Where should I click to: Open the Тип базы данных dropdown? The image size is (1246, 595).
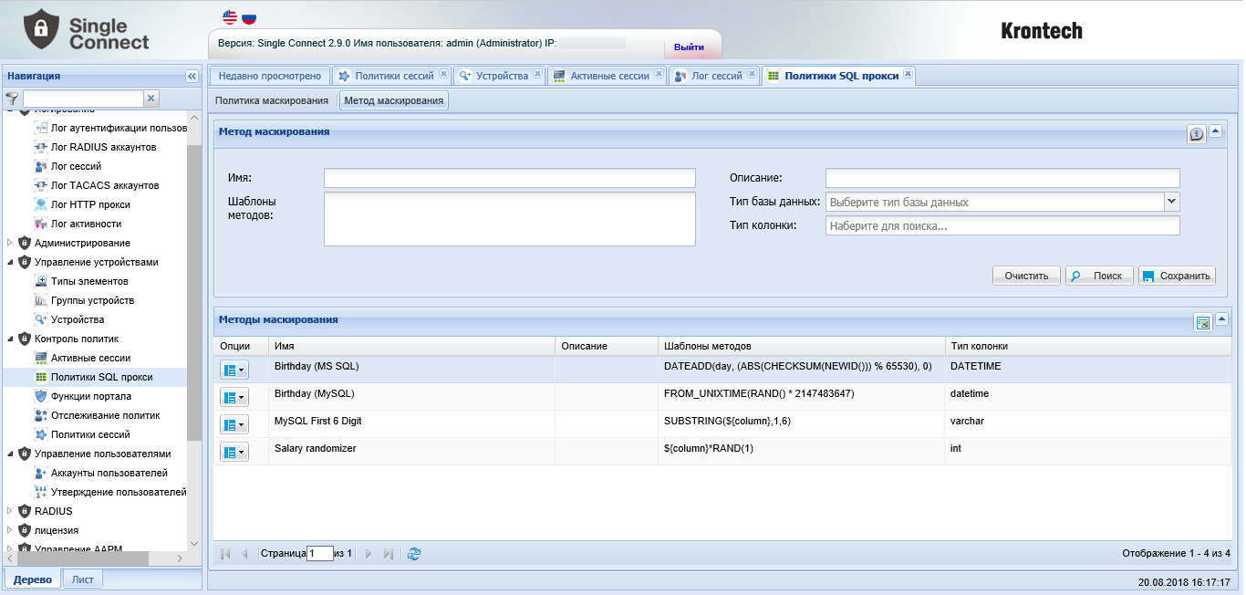tap(1172, 202)
